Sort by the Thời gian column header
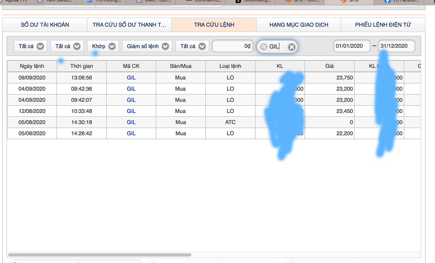This screenshot has height=263, width=435. click(82, 66)
